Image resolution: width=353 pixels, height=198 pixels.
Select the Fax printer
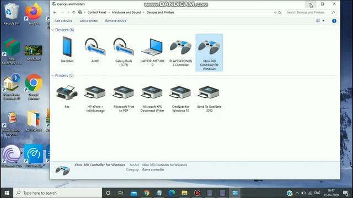point(67,97)
